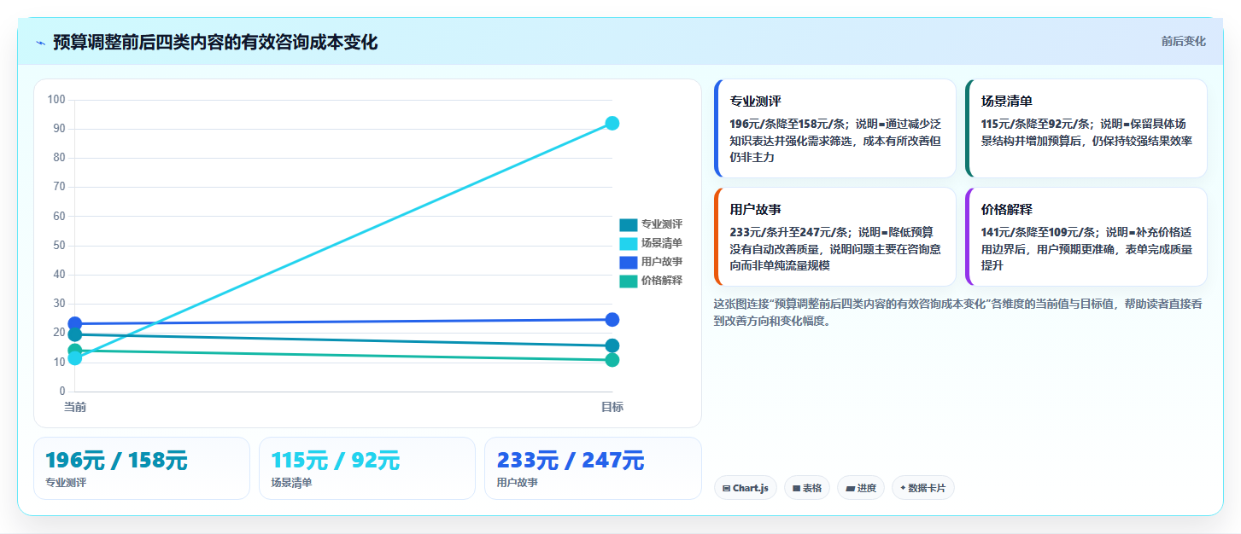
Task: Open the 专业测评 description card
Action: 834,129
